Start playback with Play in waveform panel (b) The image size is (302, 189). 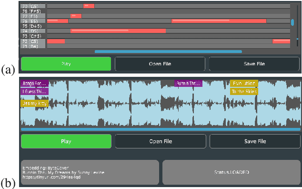[x=66, y=141]
